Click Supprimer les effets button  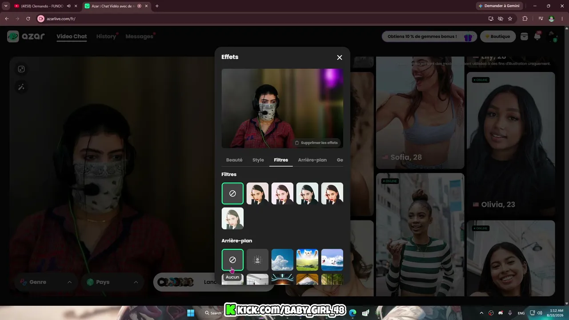point(317,143)
